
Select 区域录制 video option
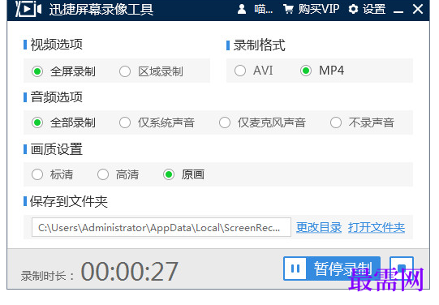click(151, 71)
